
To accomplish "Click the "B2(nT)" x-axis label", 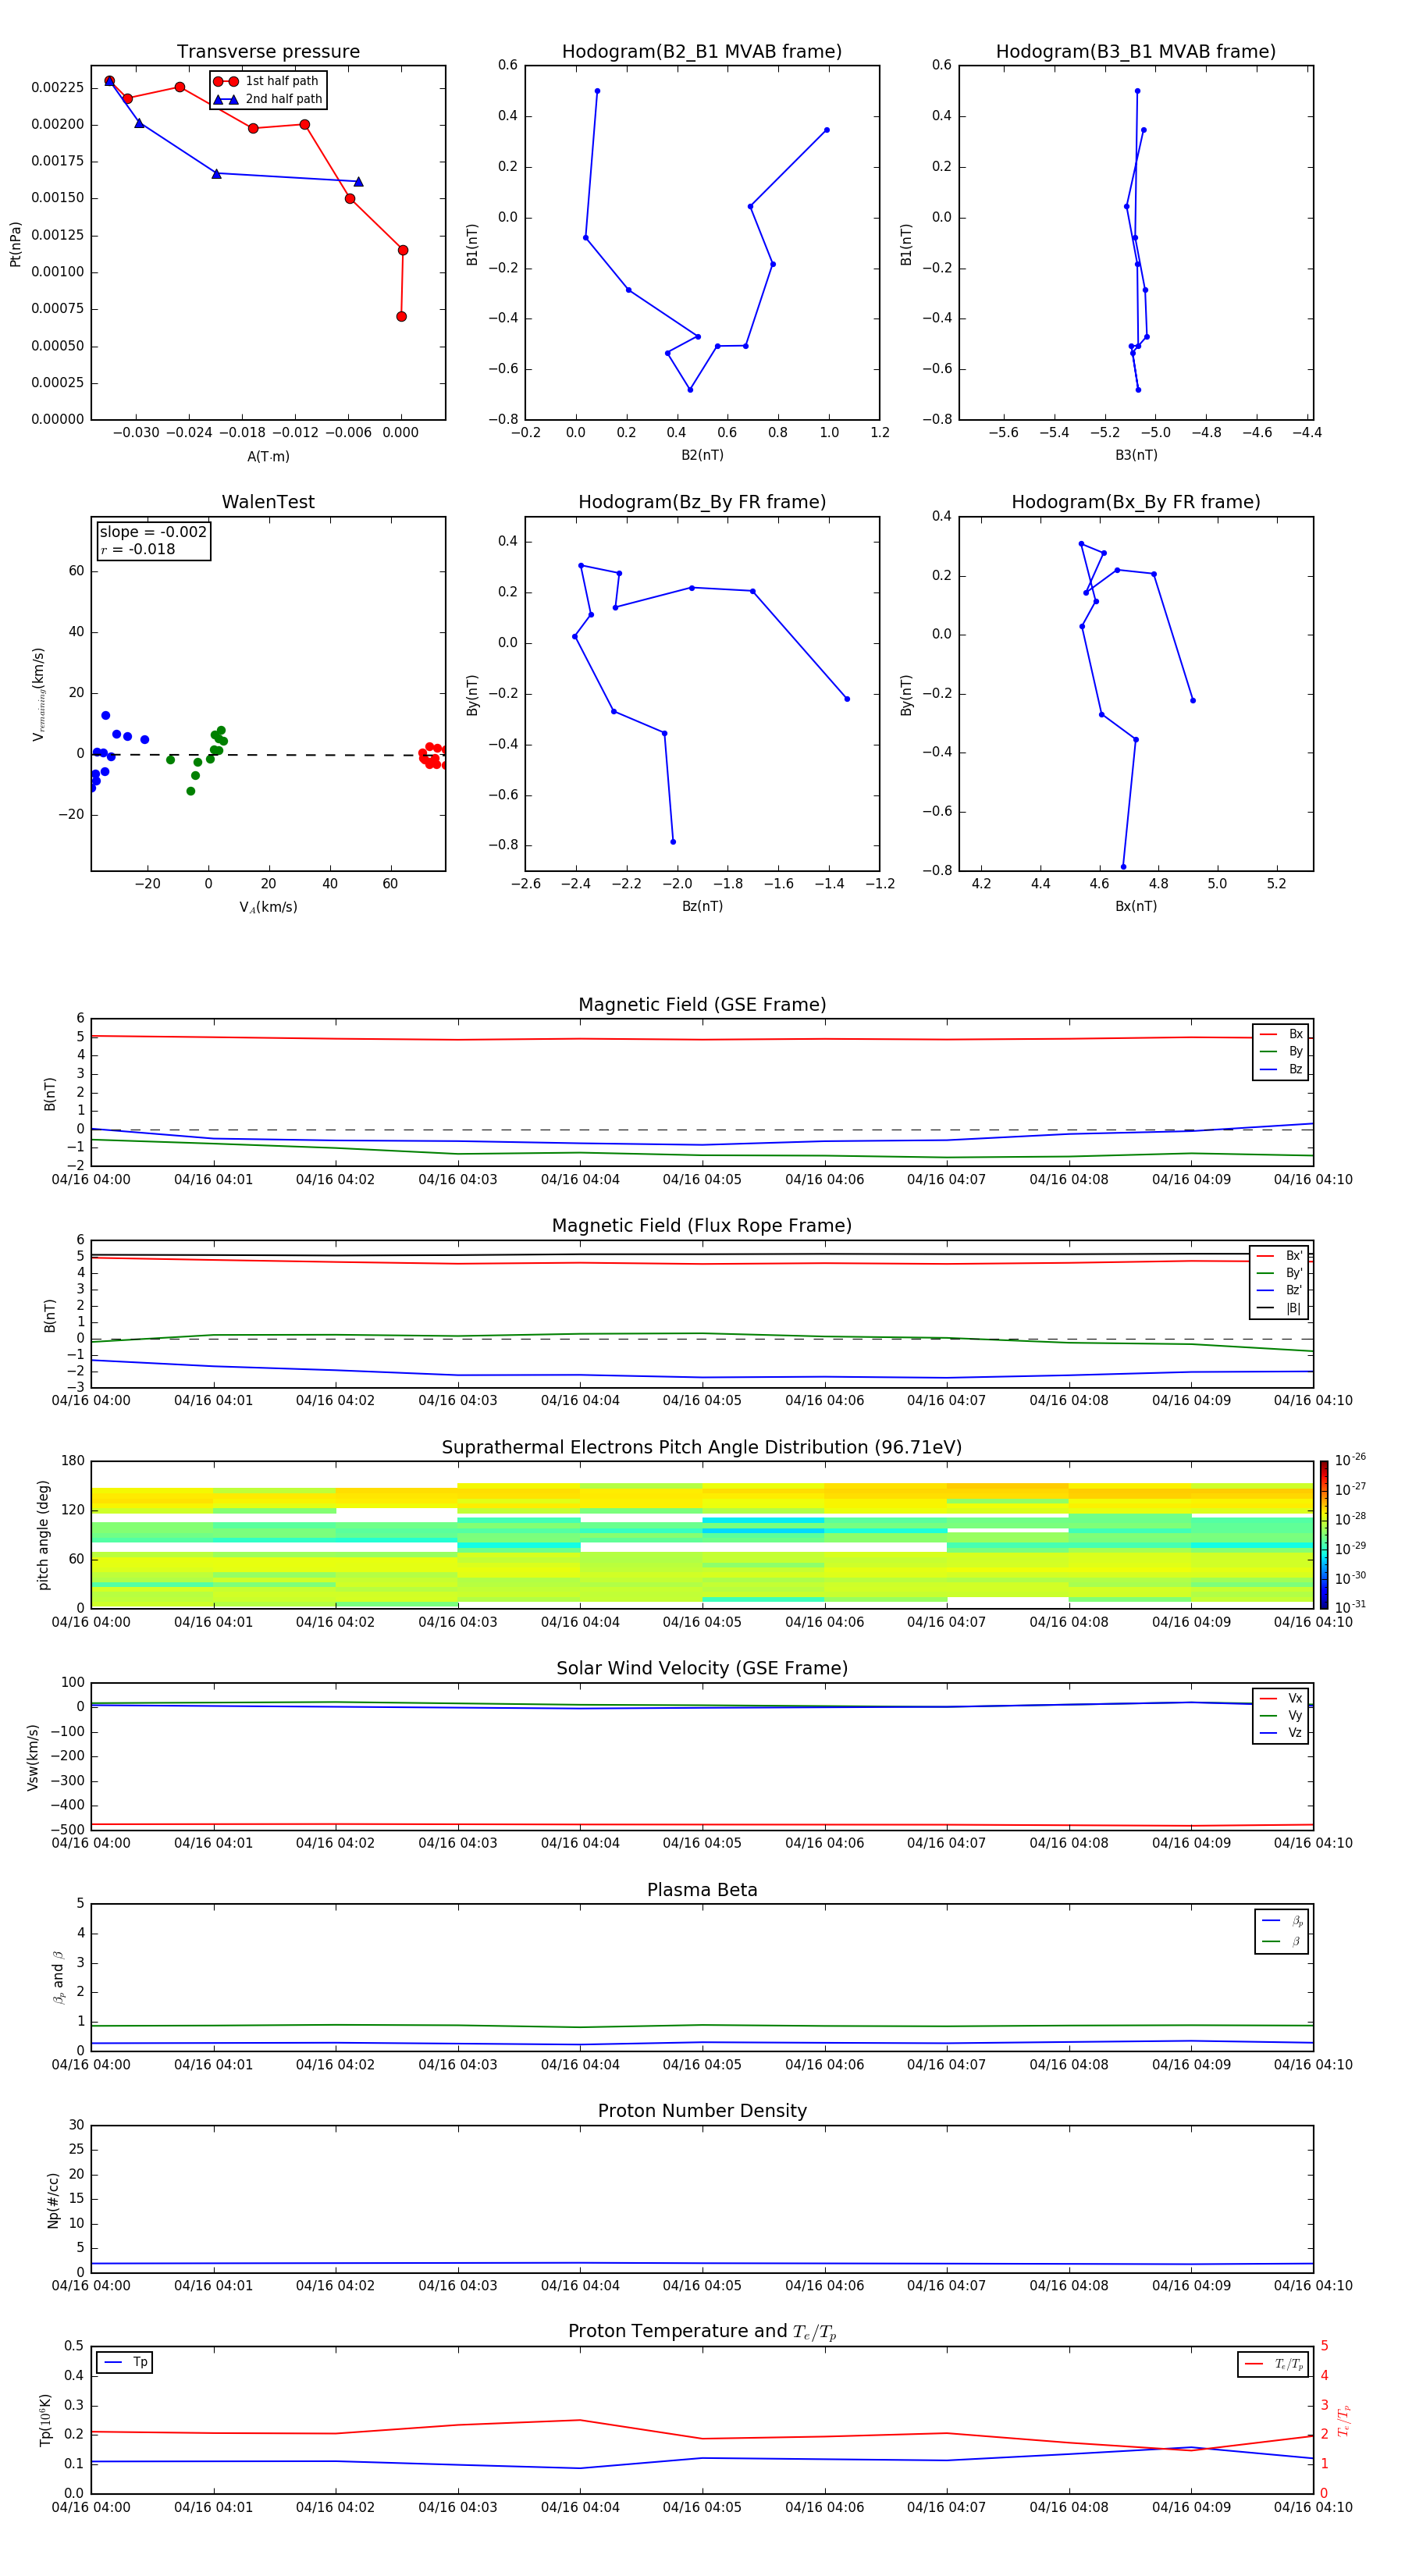I will click(x=702, y=455).
